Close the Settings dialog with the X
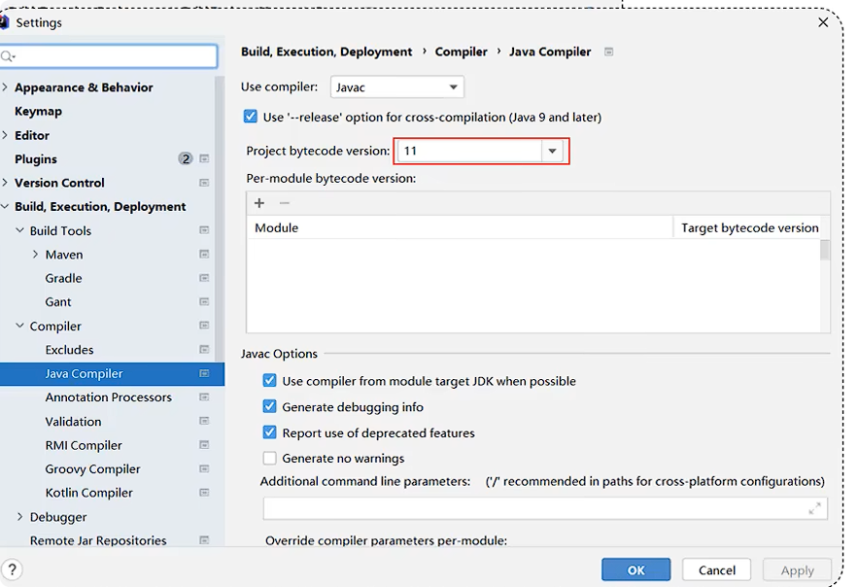858x587 pixels. (823, 22)
